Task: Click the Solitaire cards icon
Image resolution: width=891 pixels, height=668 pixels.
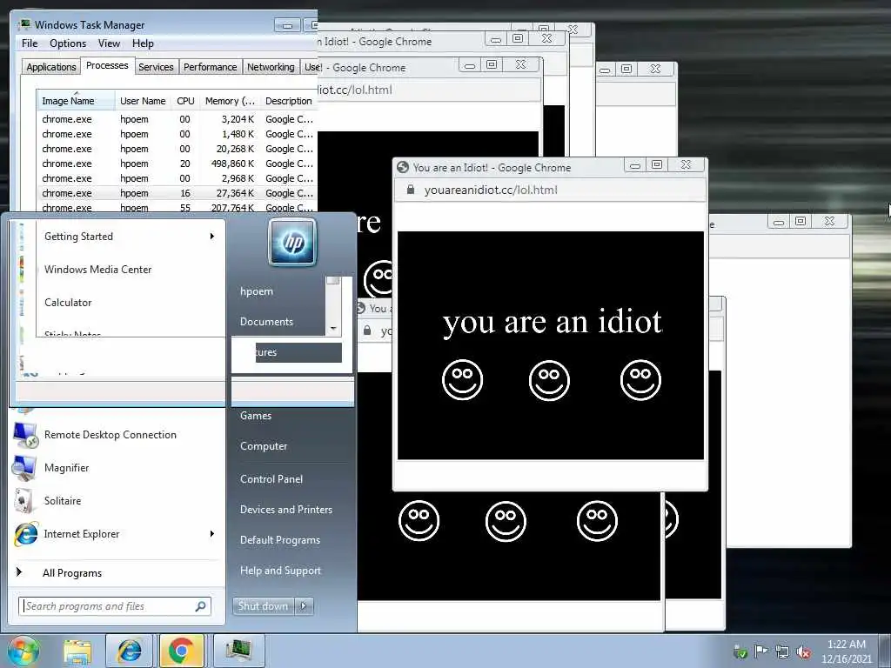Action: pyautogui.click(x=23, y=501)
